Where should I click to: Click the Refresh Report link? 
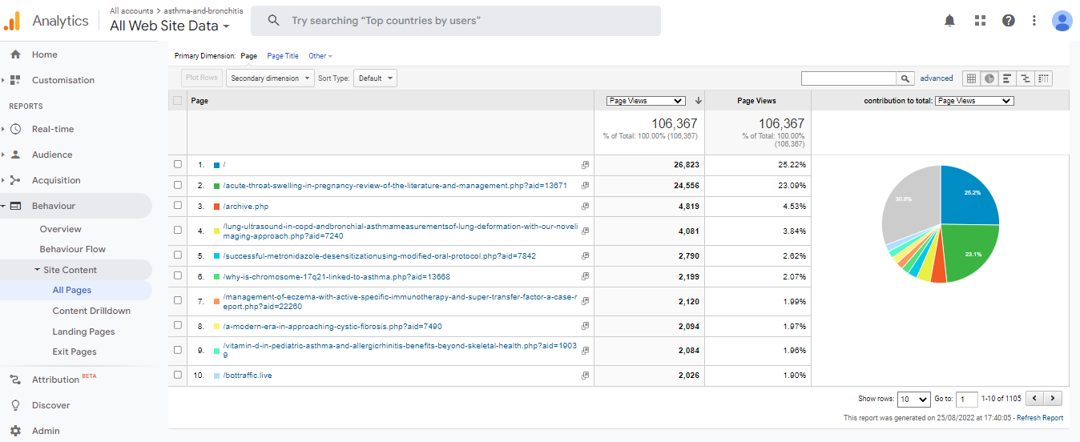(x=1040, y=418)
